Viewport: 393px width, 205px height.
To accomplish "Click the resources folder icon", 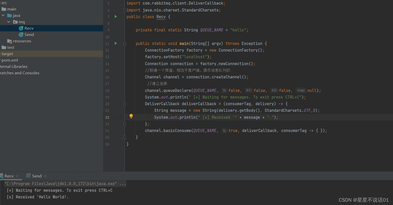I will [x=10, y=41].
